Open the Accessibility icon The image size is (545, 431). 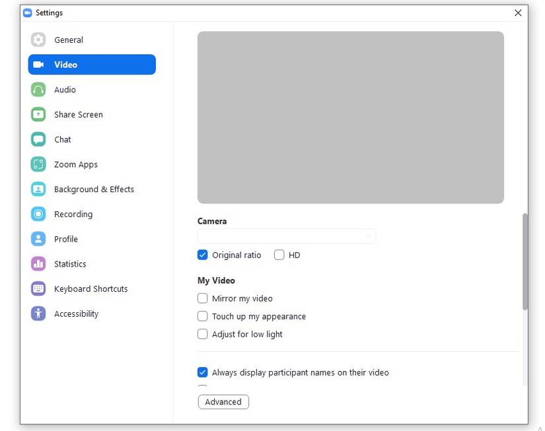point(38,314)
